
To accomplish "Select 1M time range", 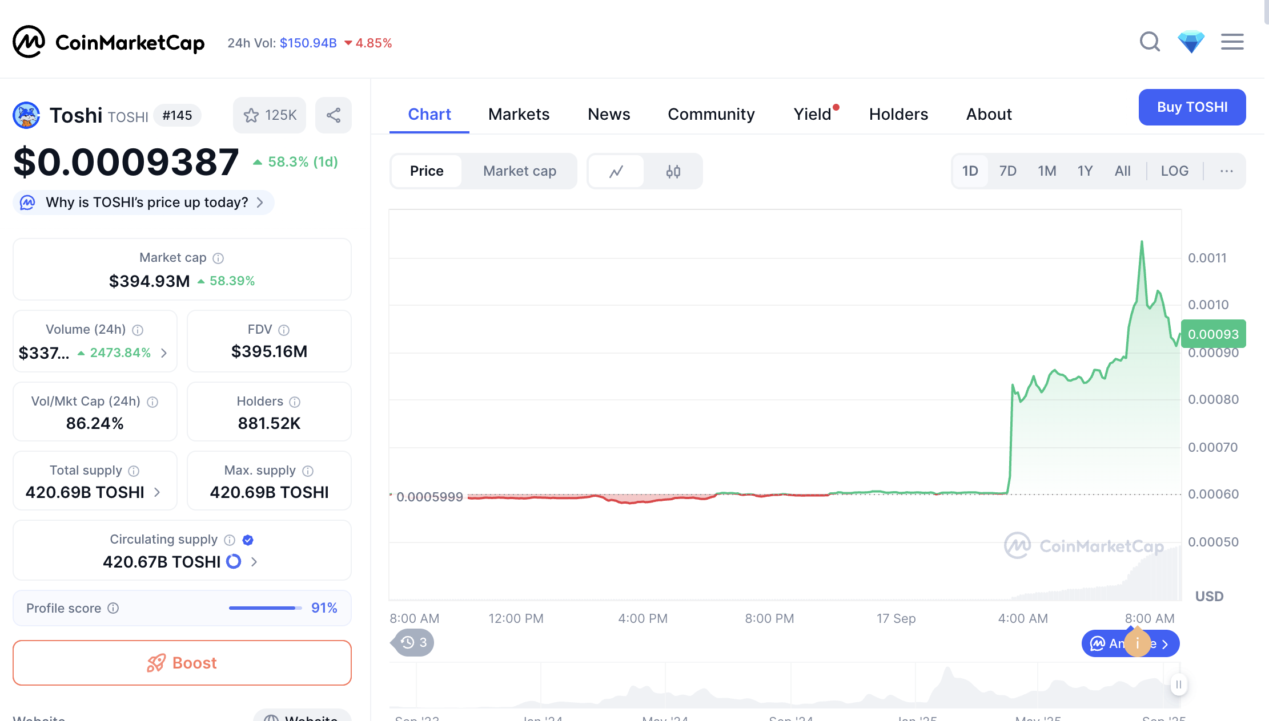I will pyautogui.click(x=1046, y=171).
